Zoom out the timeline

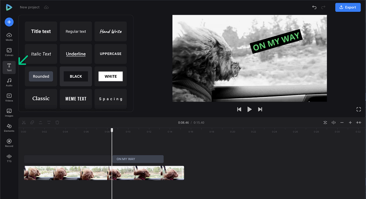(x=342, y=123)
